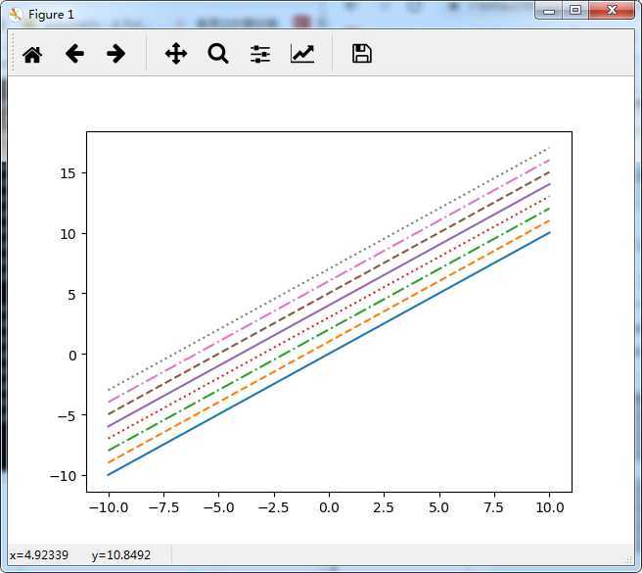Image resolution: width=642 pixels, height=573 pixels.
Task: Click the y-axis label −5
Action: click(68, 415)
